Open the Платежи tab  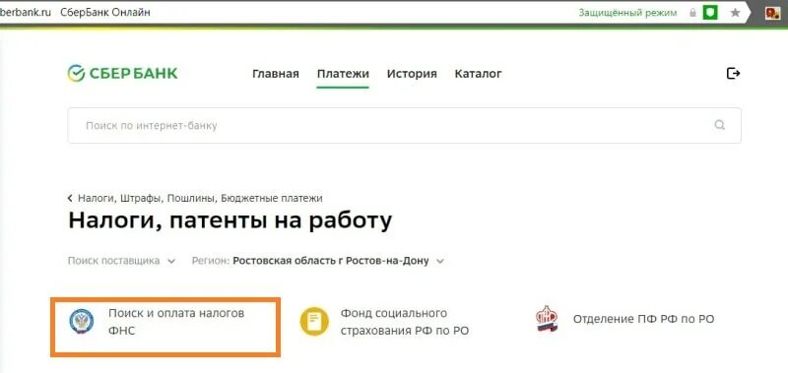[x=343, y=74]
